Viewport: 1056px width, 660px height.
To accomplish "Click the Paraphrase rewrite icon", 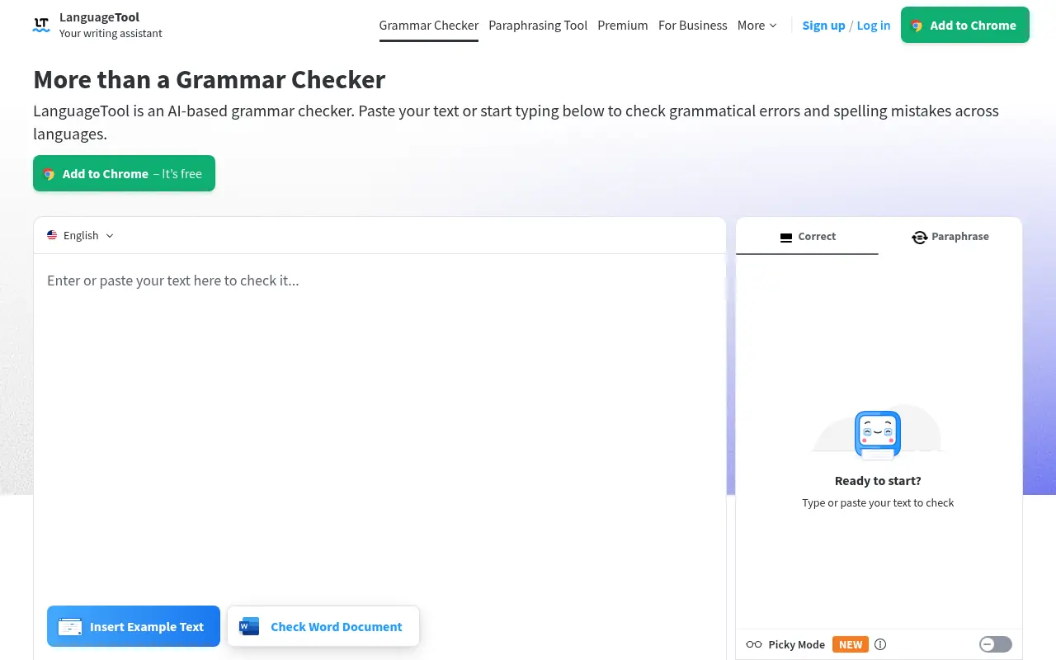I will tap(919, 237).
